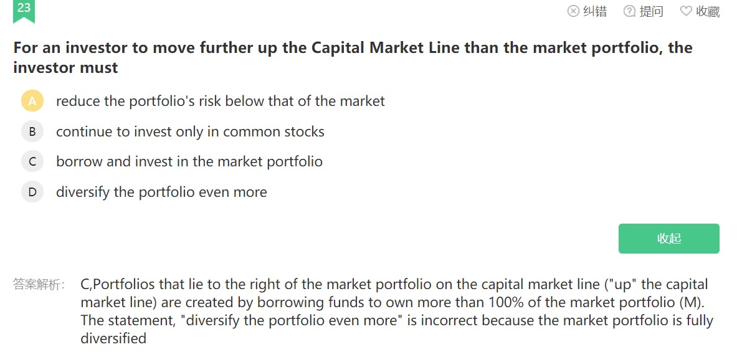The width and height of the screenshot is (742, 352).
Task: Select answer option A circle
Action: 32,101
